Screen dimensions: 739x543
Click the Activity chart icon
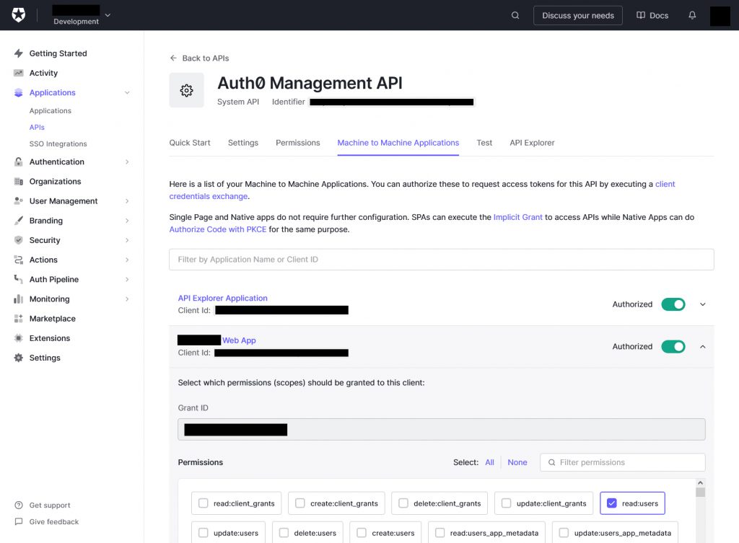[18, 73]
